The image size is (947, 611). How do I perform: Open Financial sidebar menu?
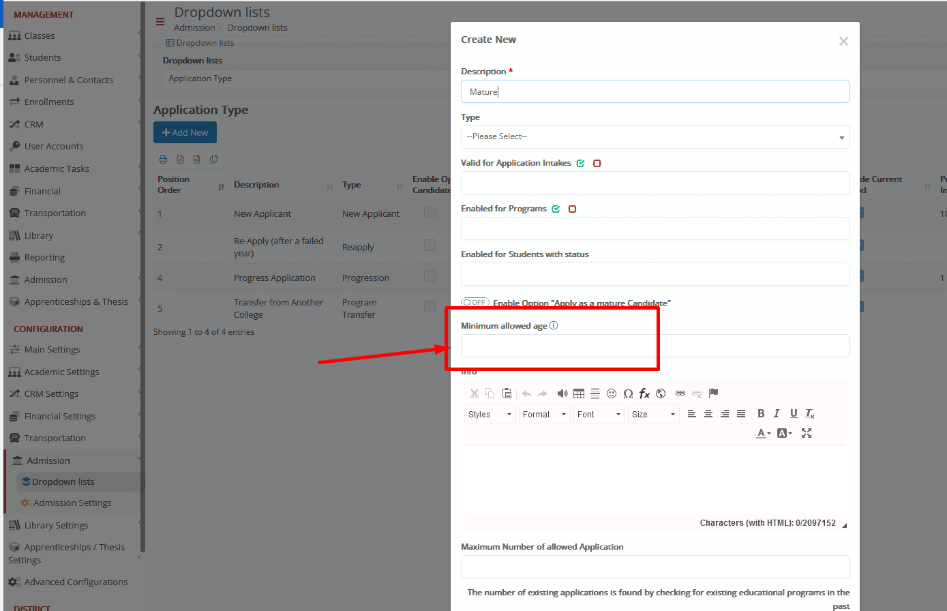[42, 191]
